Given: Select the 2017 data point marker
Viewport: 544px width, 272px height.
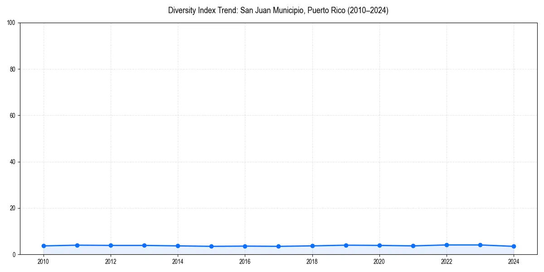Looking at the screenshot, I should 278,246.
